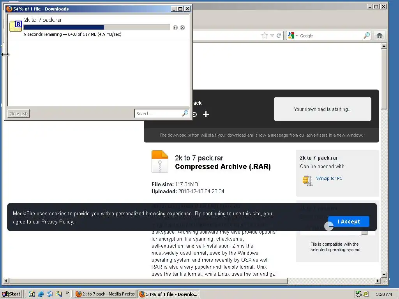399x299 pixels.
Task: Bookmark this page with the star icon
Action: tap(265, 35)
